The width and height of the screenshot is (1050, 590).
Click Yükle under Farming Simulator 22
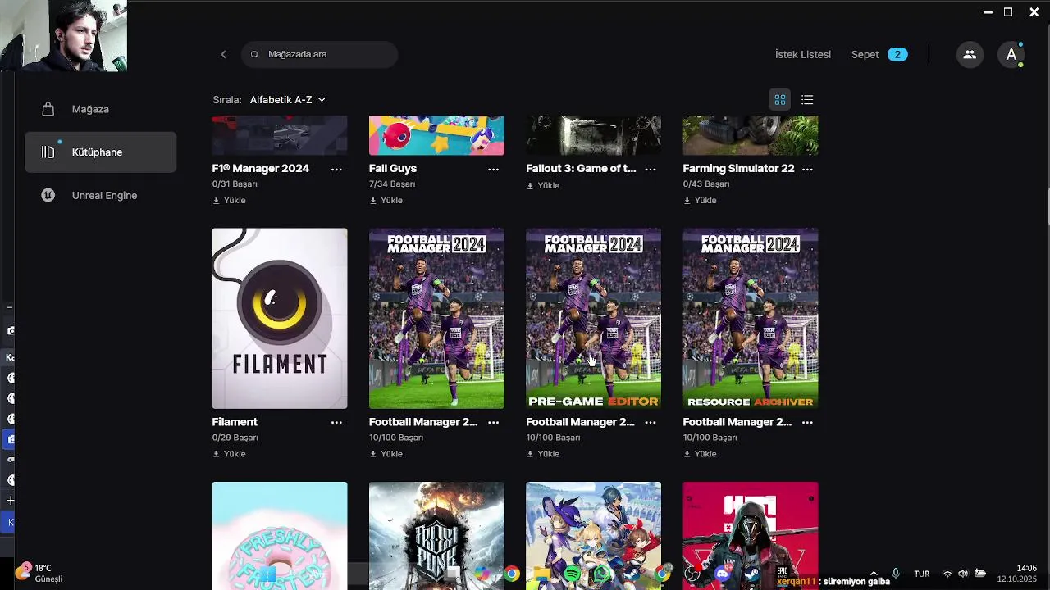point(700,200)
